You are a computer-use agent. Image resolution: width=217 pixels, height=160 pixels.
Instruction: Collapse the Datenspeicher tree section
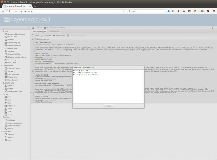(x=1, y=66)
